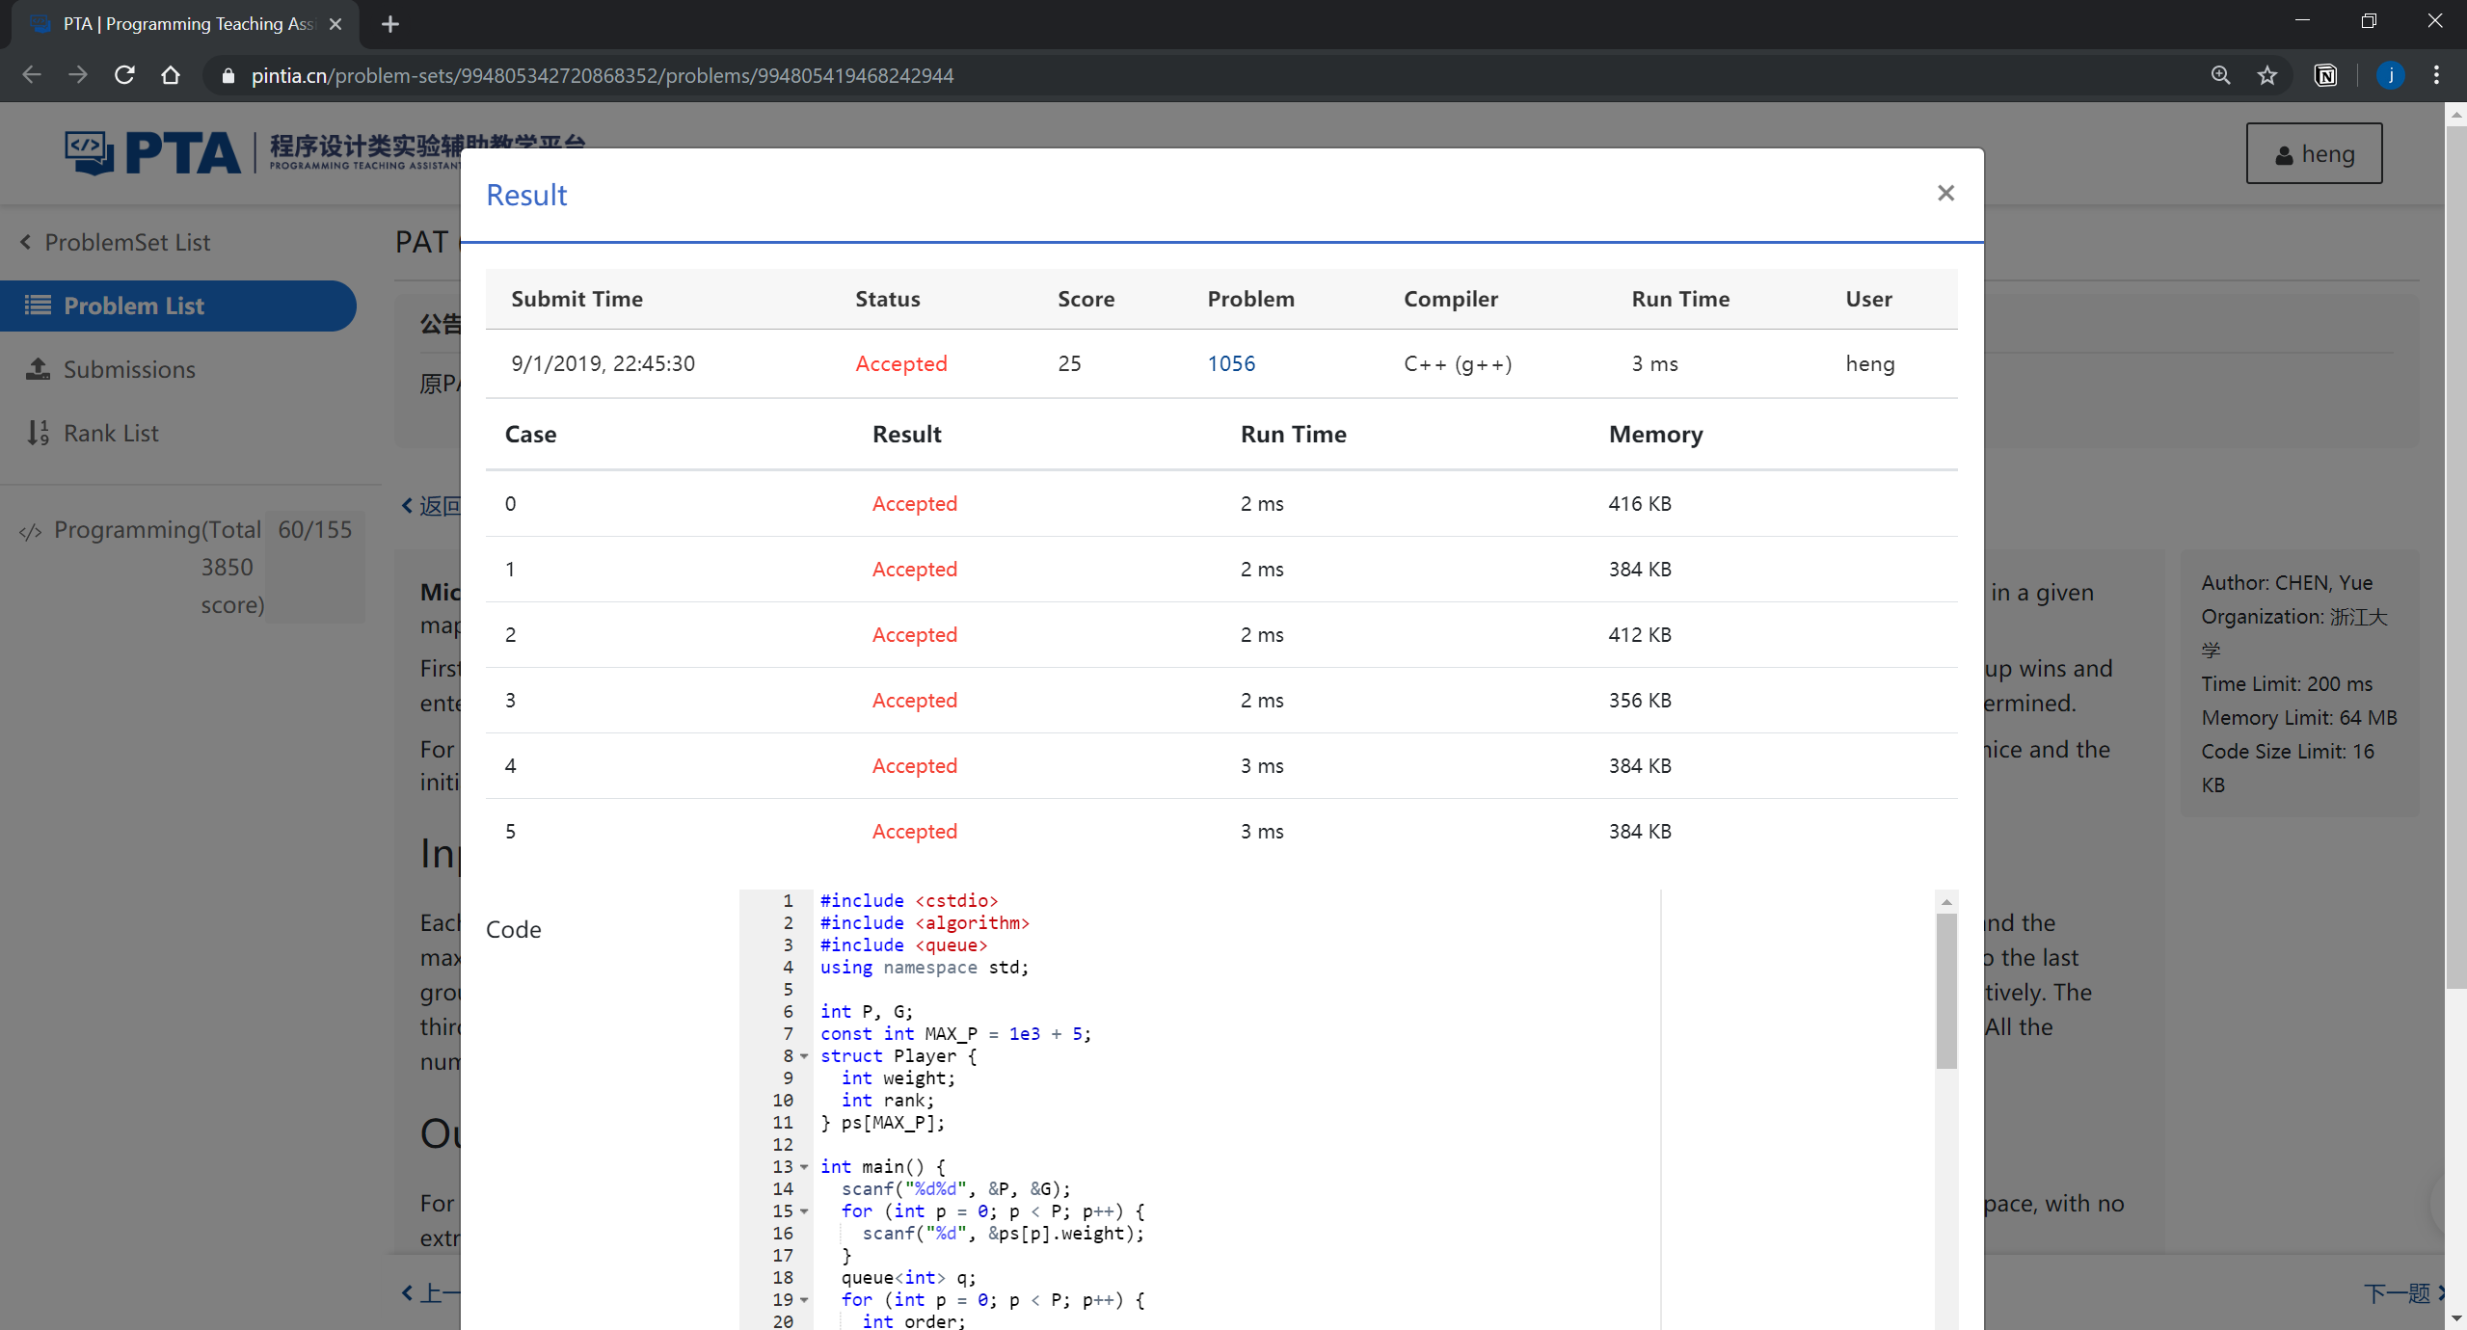This screenshot has width=2467, height=1330.
Task: Click code line #include <algorithm>
Action: 925,922
